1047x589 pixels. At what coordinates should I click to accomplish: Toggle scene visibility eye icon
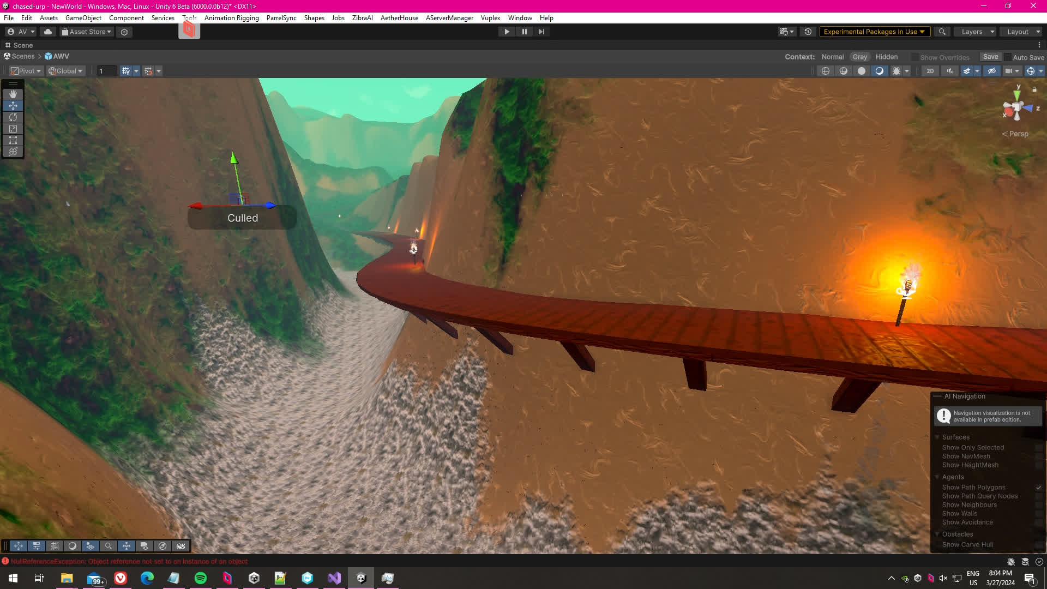point(991,71)
